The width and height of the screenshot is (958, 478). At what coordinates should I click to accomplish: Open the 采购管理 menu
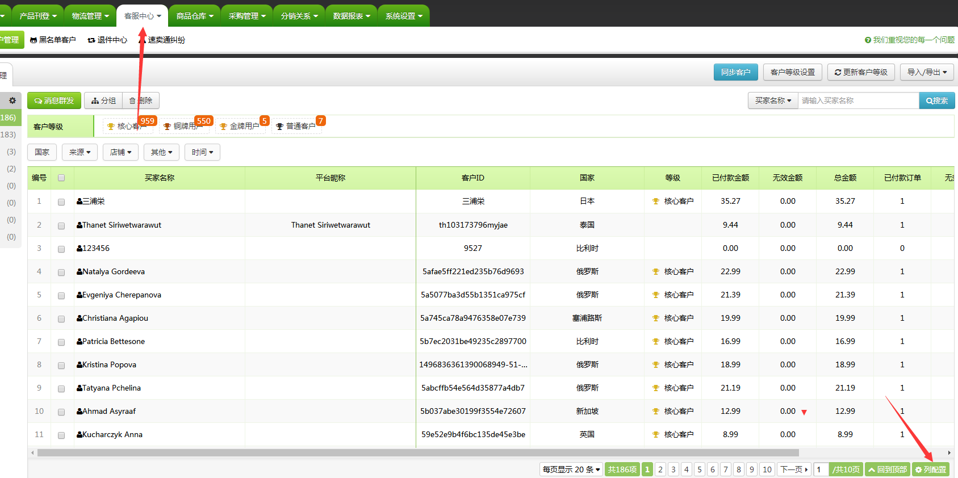pos(247,16)
